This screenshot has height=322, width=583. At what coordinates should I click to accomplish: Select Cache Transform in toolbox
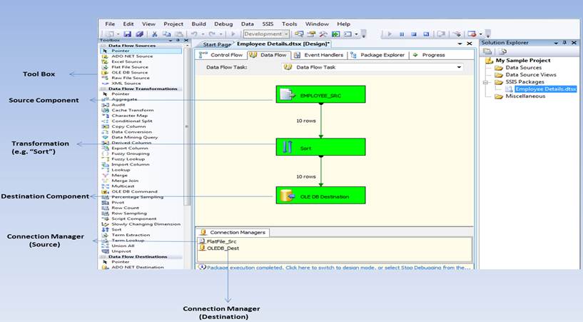(132, 110)
